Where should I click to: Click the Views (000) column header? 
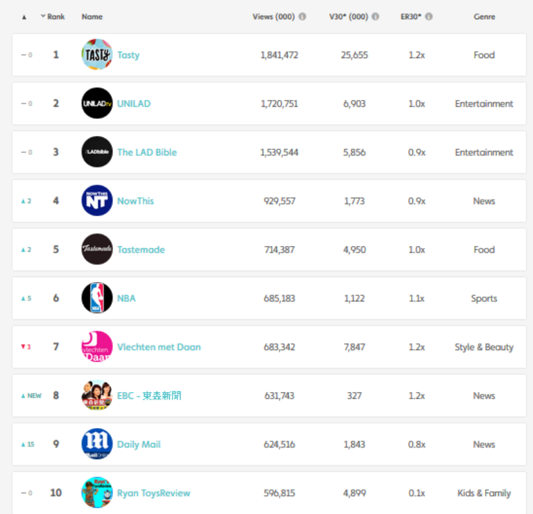click(274, 17)
